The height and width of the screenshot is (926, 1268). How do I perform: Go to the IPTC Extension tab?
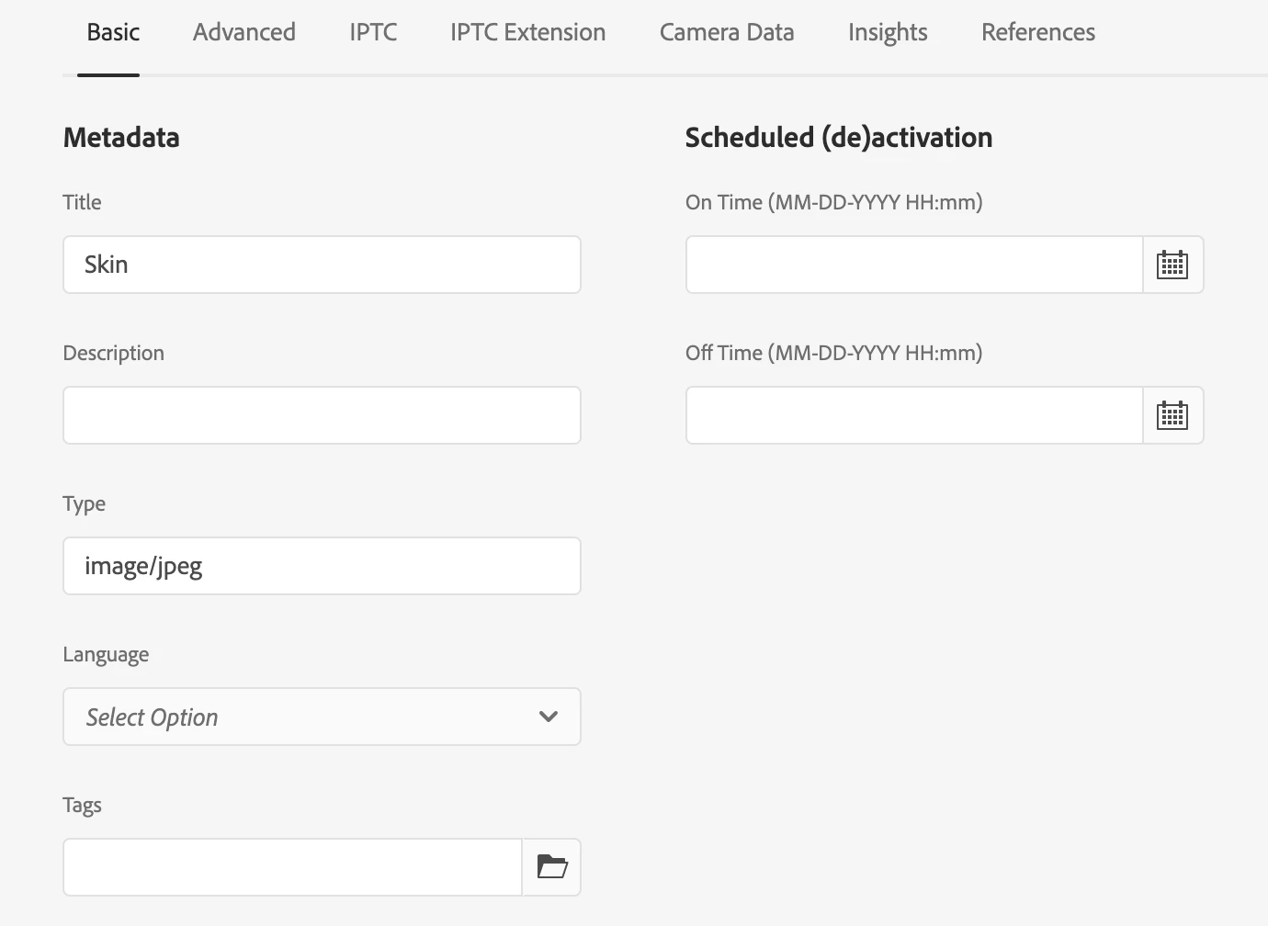(x=527, y=32)
